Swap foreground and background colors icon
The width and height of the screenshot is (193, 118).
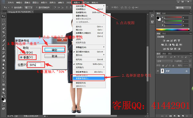(x=5, y=96)
